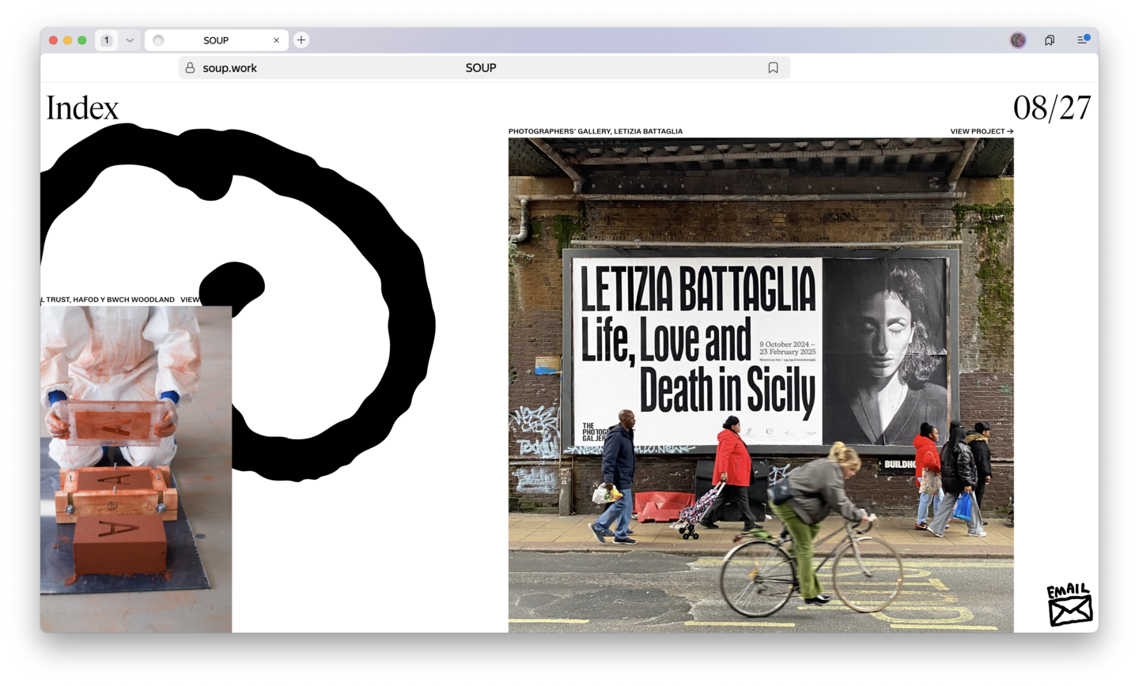
Task: Follow the VIEW link beside Hafod Y Bwch Woodland
Action: pyautogui.click(x=190, y=300)
